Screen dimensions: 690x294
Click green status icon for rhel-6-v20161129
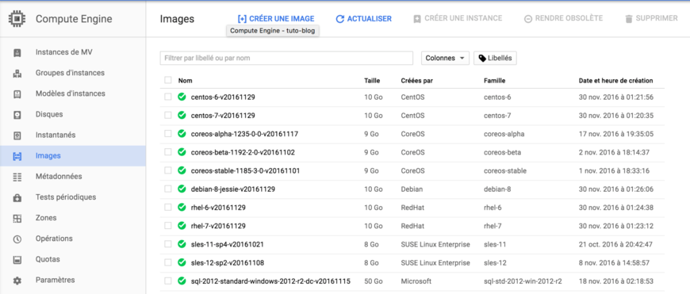(182, 207)
